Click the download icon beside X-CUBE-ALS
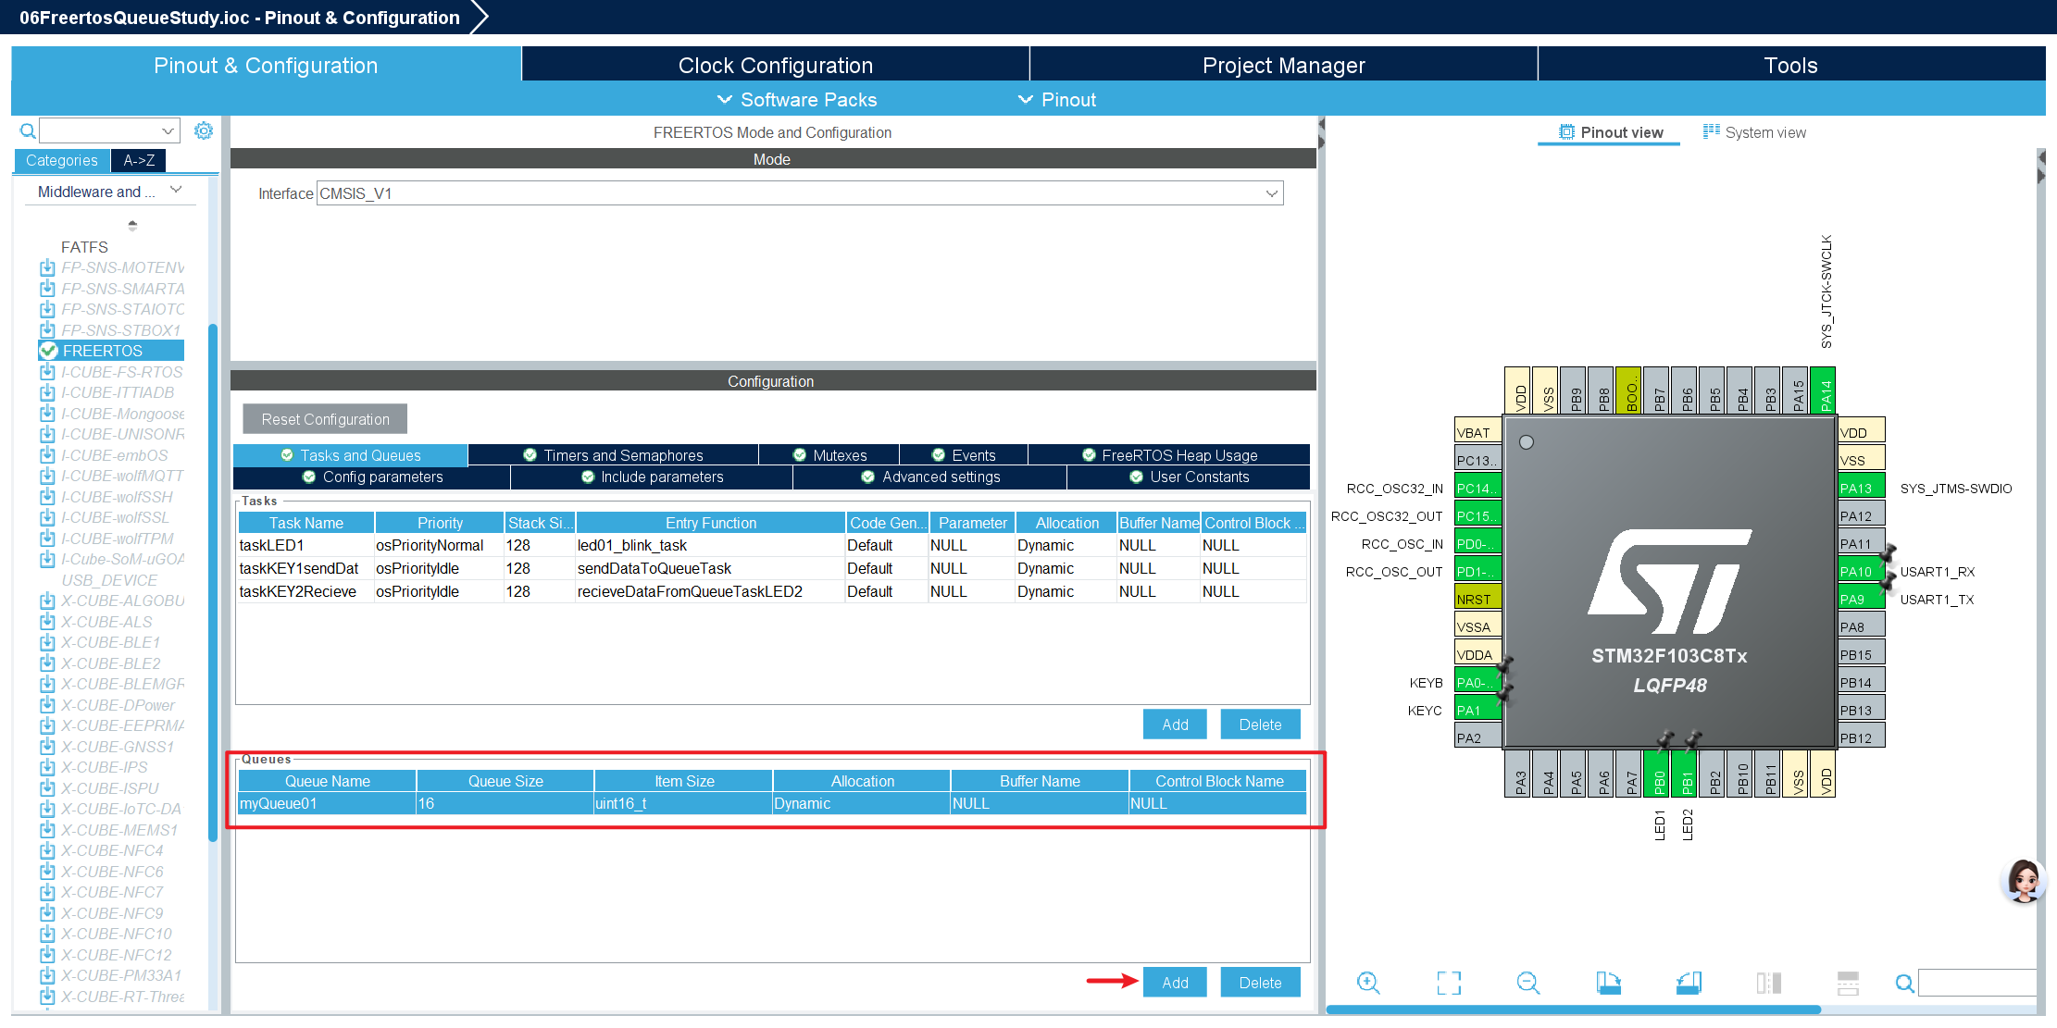The width and height of the screenshot is (2057, 1028). [47, 622]
